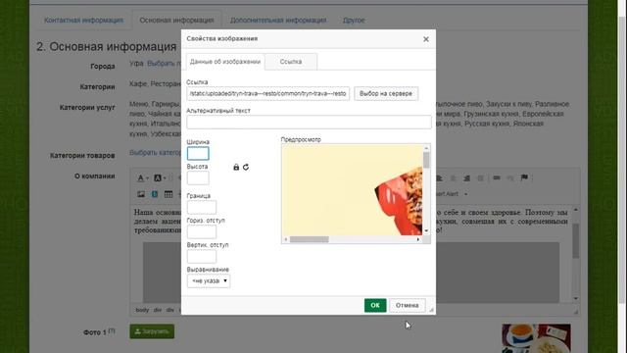Click the body element in the editor path bar
Screen dimensions: 627x353
(142, 310)
